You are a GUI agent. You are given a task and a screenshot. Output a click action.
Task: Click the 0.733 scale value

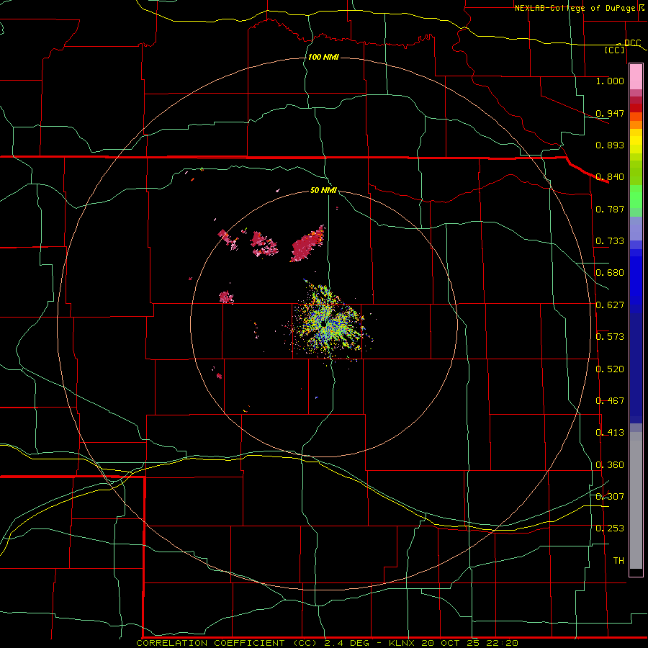coord(610,241)
